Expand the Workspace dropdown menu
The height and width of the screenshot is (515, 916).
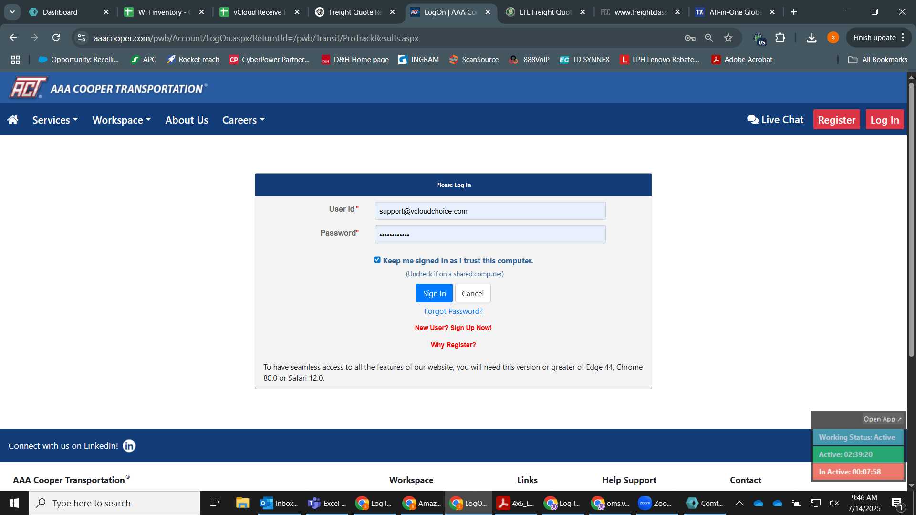[122, 120]
